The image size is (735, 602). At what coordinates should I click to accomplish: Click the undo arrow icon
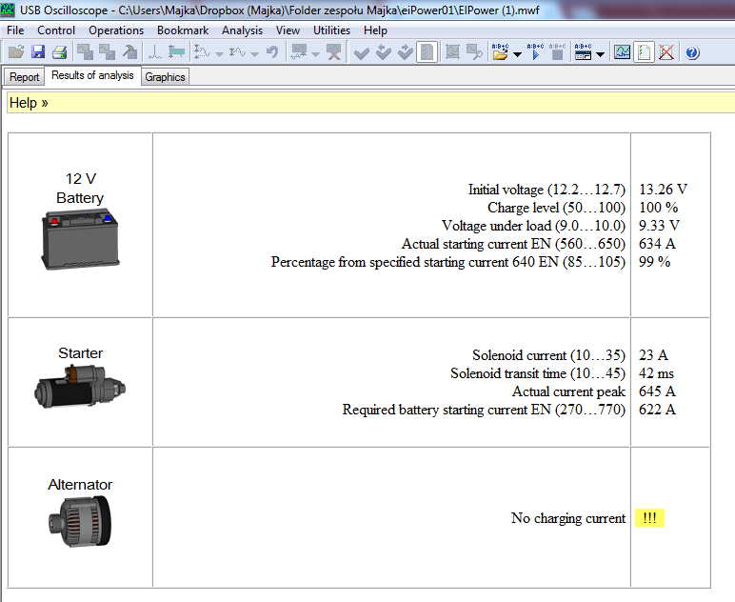(x=272, y=53)
